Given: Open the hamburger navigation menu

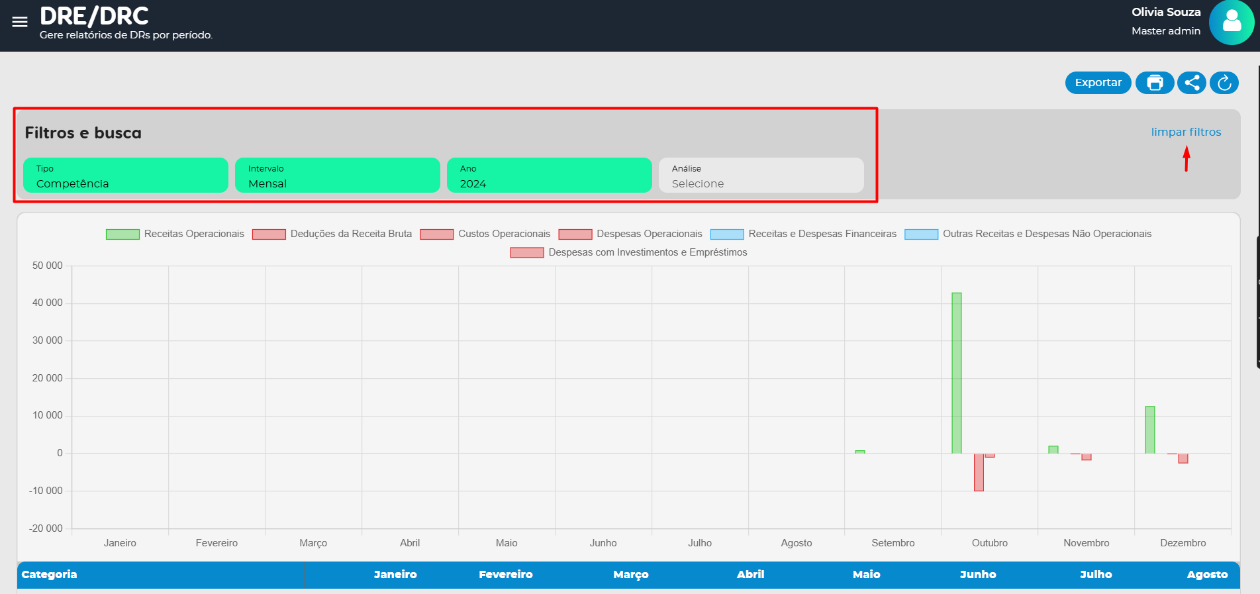Looking at the screenshot, I should click(20, 22).
